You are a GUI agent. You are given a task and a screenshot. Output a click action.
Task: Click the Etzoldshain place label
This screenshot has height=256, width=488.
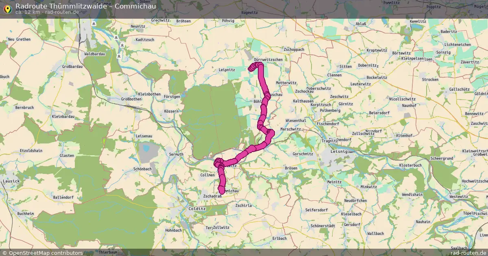coord(30,150)
